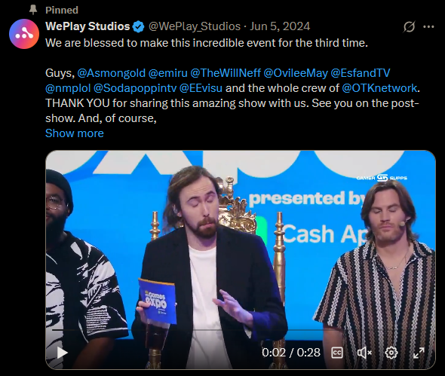The width and height of the screenshot is (445, 376).
Task: Click the video progress bar to seek
Action: click(241, 330)
